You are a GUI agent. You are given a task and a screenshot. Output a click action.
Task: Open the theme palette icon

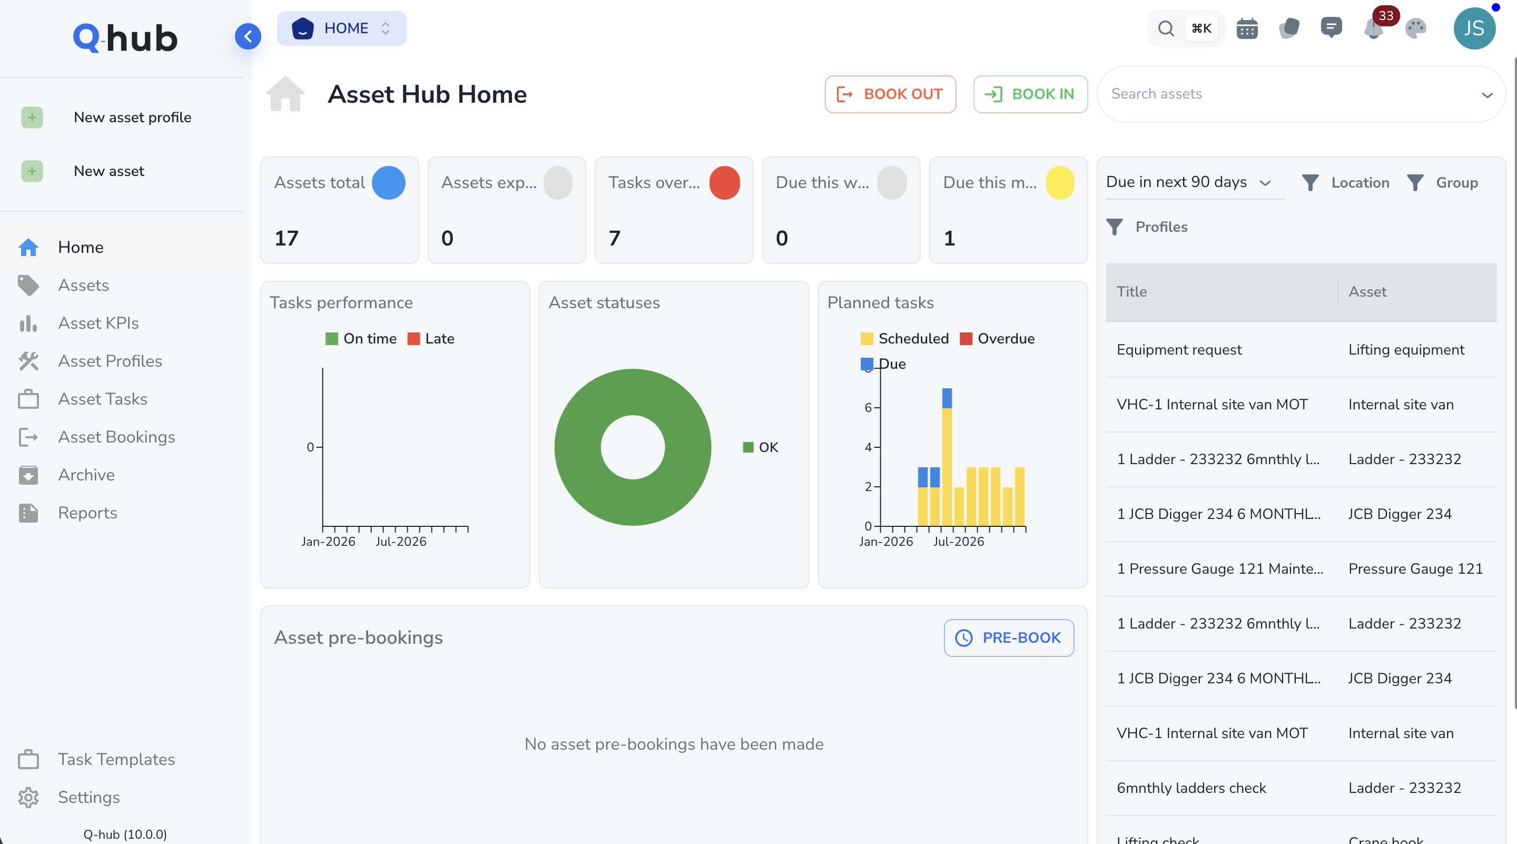(1416, 28)
